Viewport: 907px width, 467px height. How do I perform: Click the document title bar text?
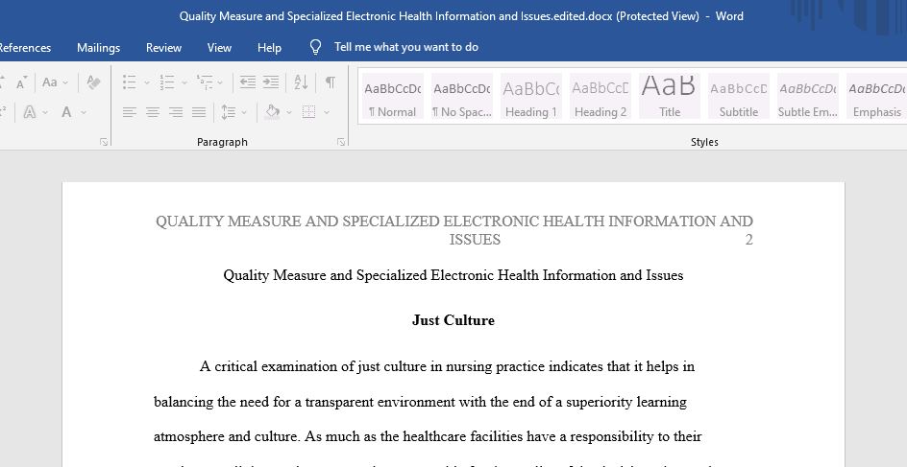[x=461, y=16]
